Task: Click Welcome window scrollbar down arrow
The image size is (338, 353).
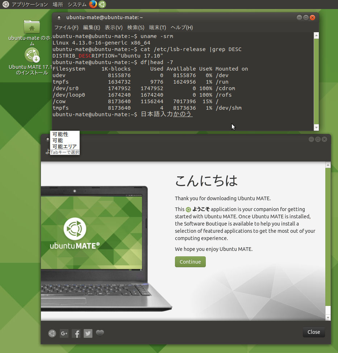Action: (x=328, y=318)
